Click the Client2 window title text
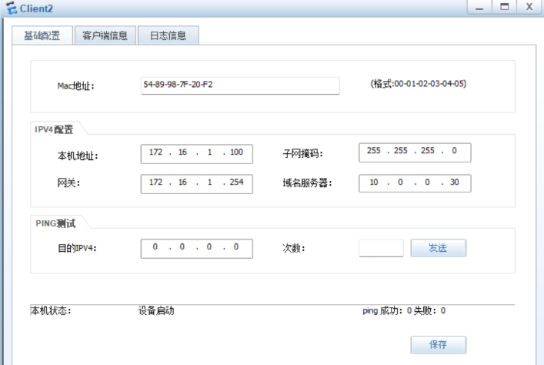 36,8
